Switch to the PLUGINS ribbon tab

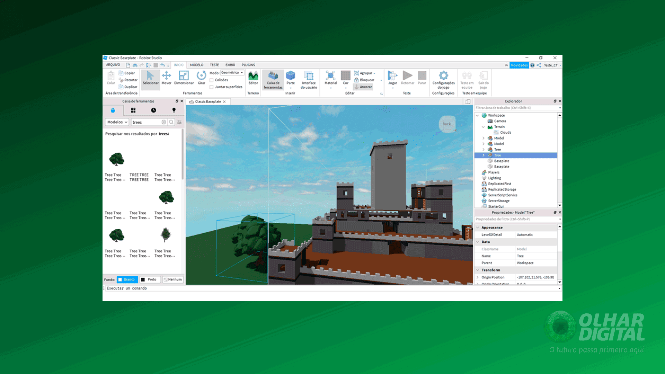248,65
